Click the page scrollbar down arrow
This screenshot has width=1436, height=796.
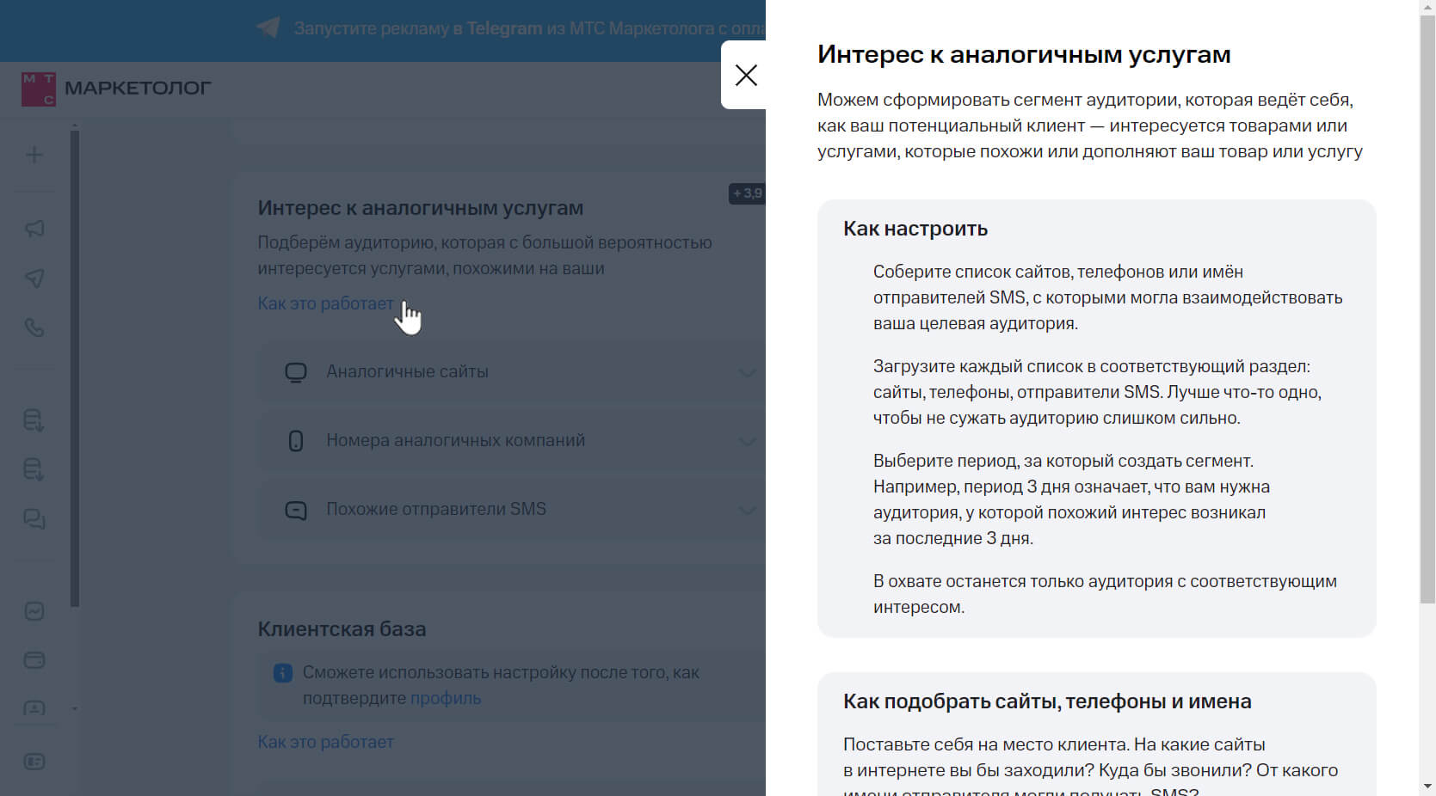[1427, 787]
